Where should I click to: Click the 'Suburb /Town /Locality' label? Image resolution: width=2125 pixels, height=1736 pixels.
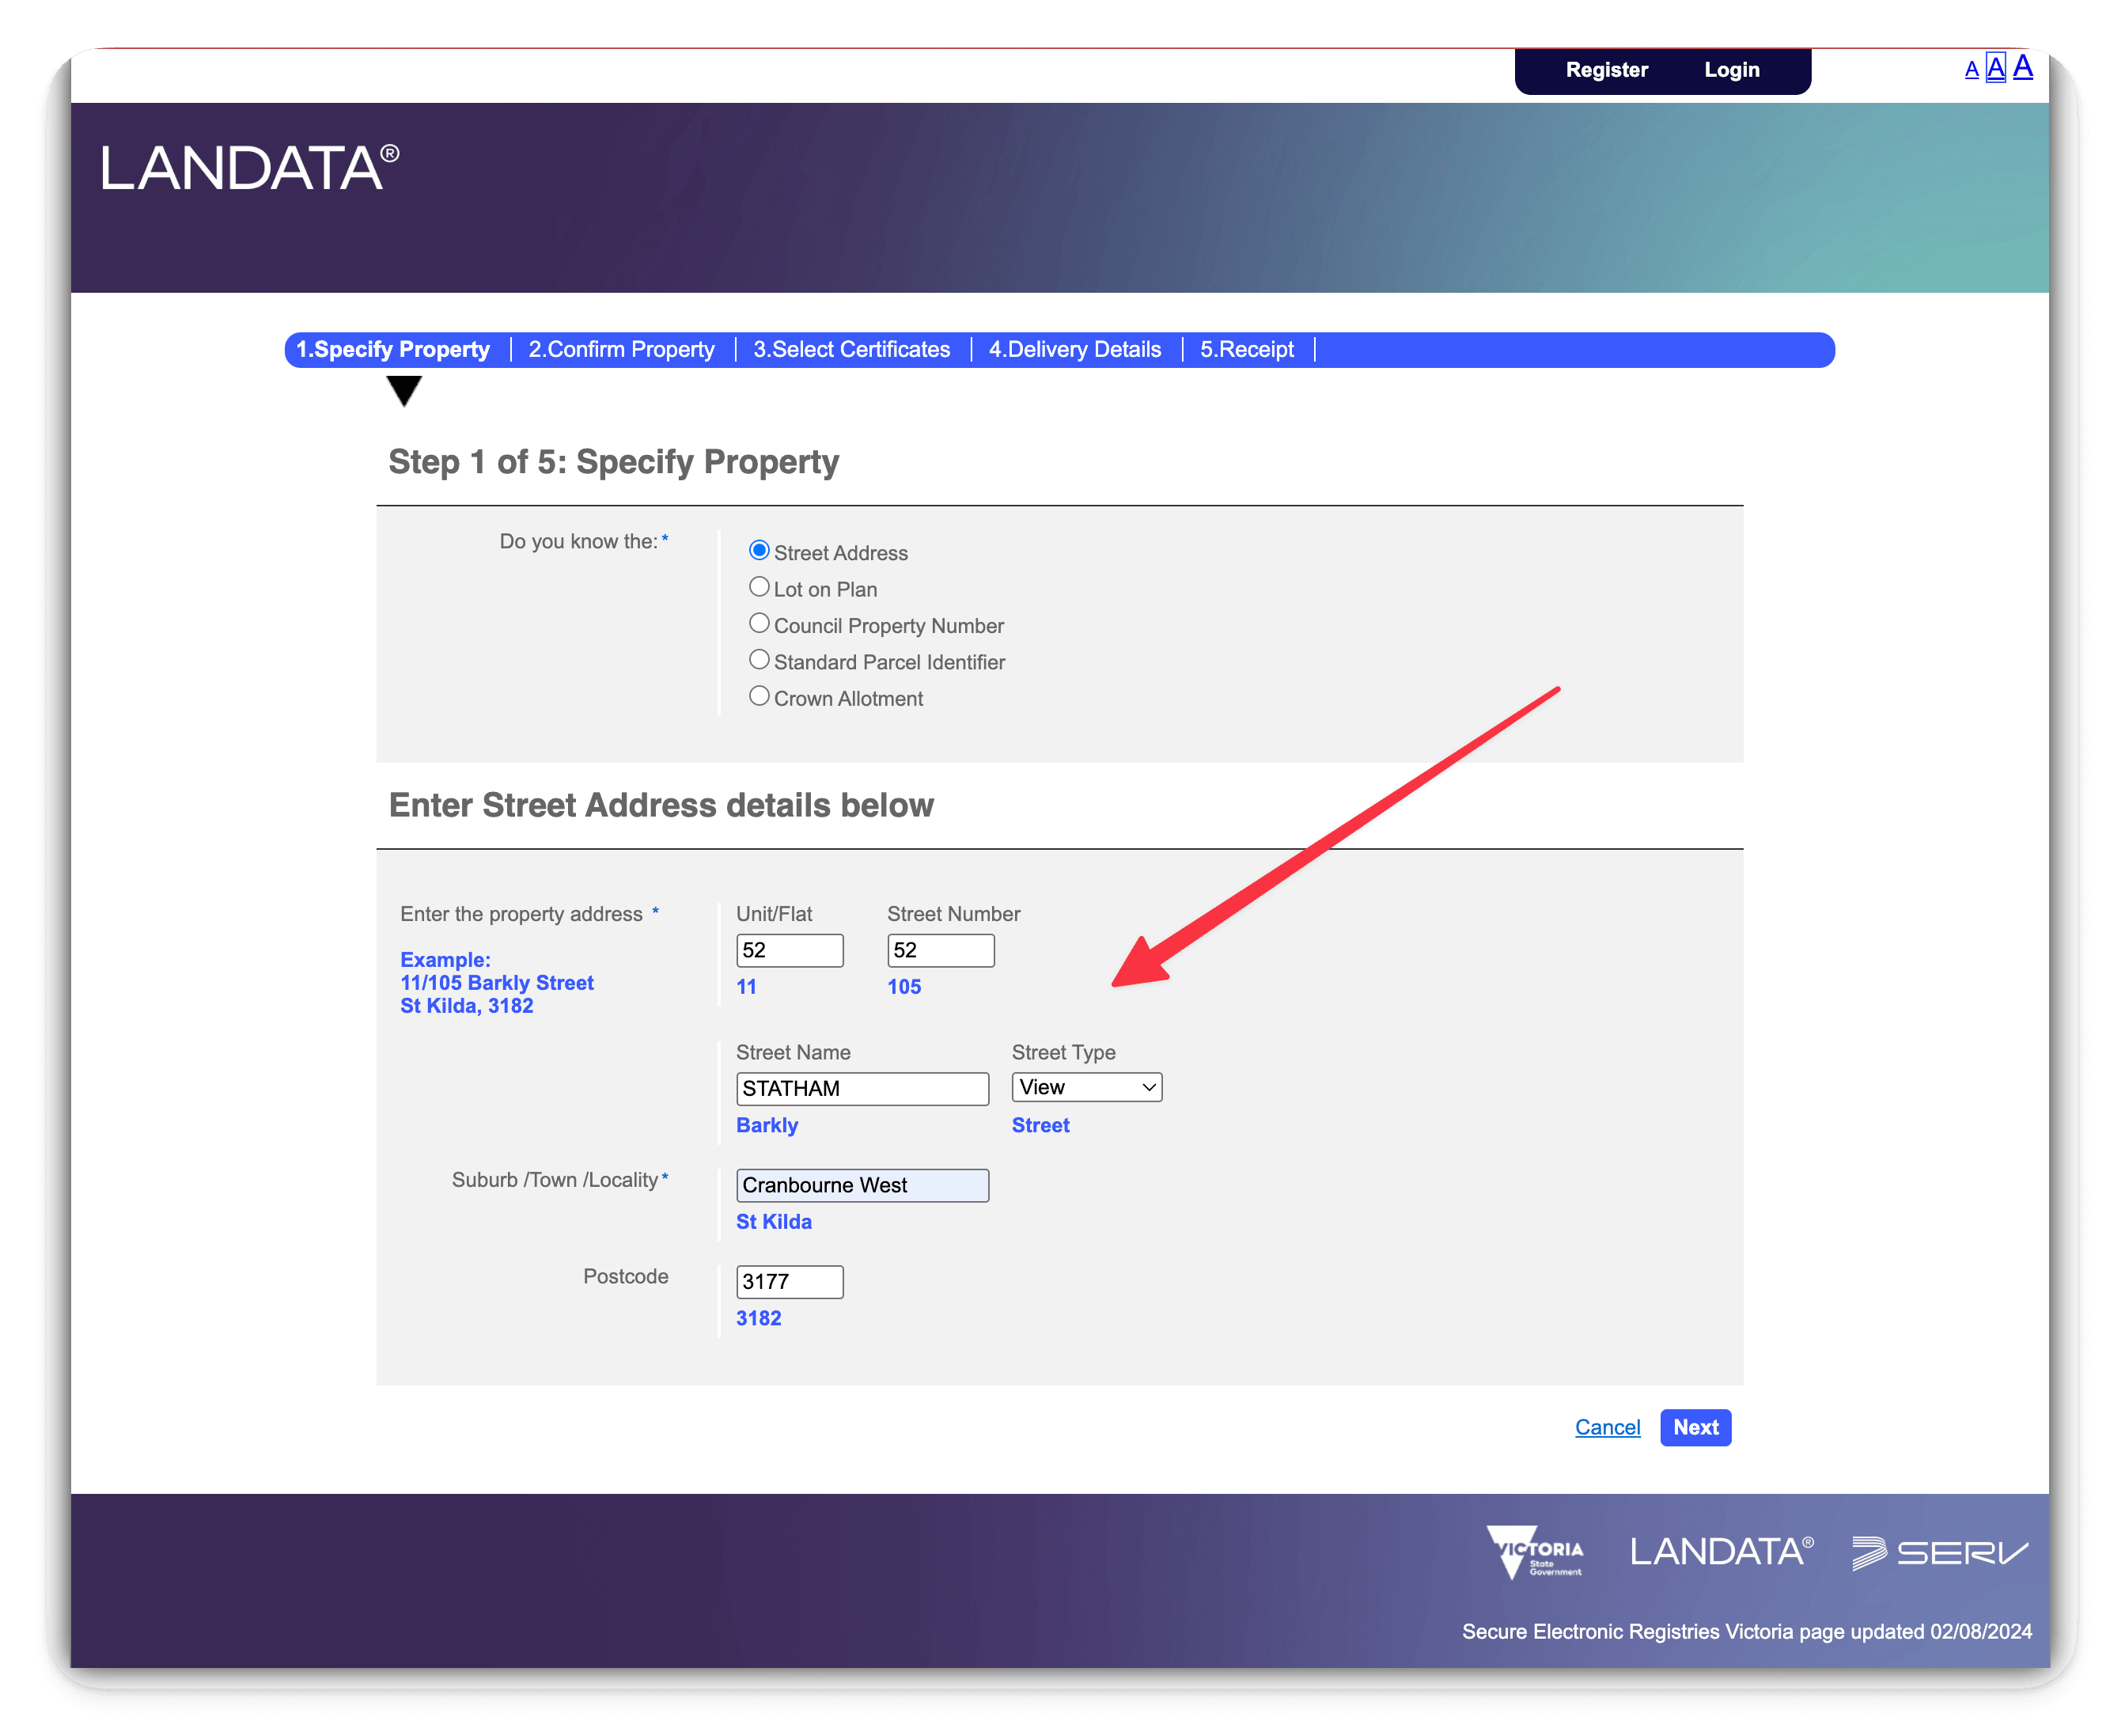(555, 1181)
